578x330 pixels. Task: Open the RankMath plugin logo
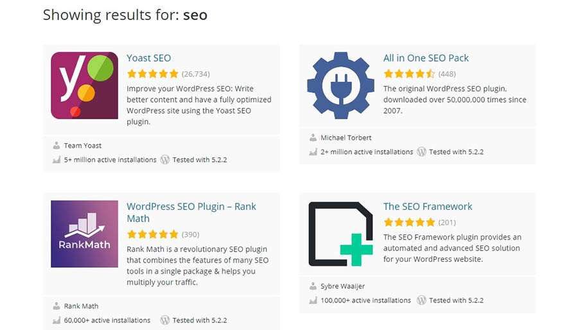(84, 234)
